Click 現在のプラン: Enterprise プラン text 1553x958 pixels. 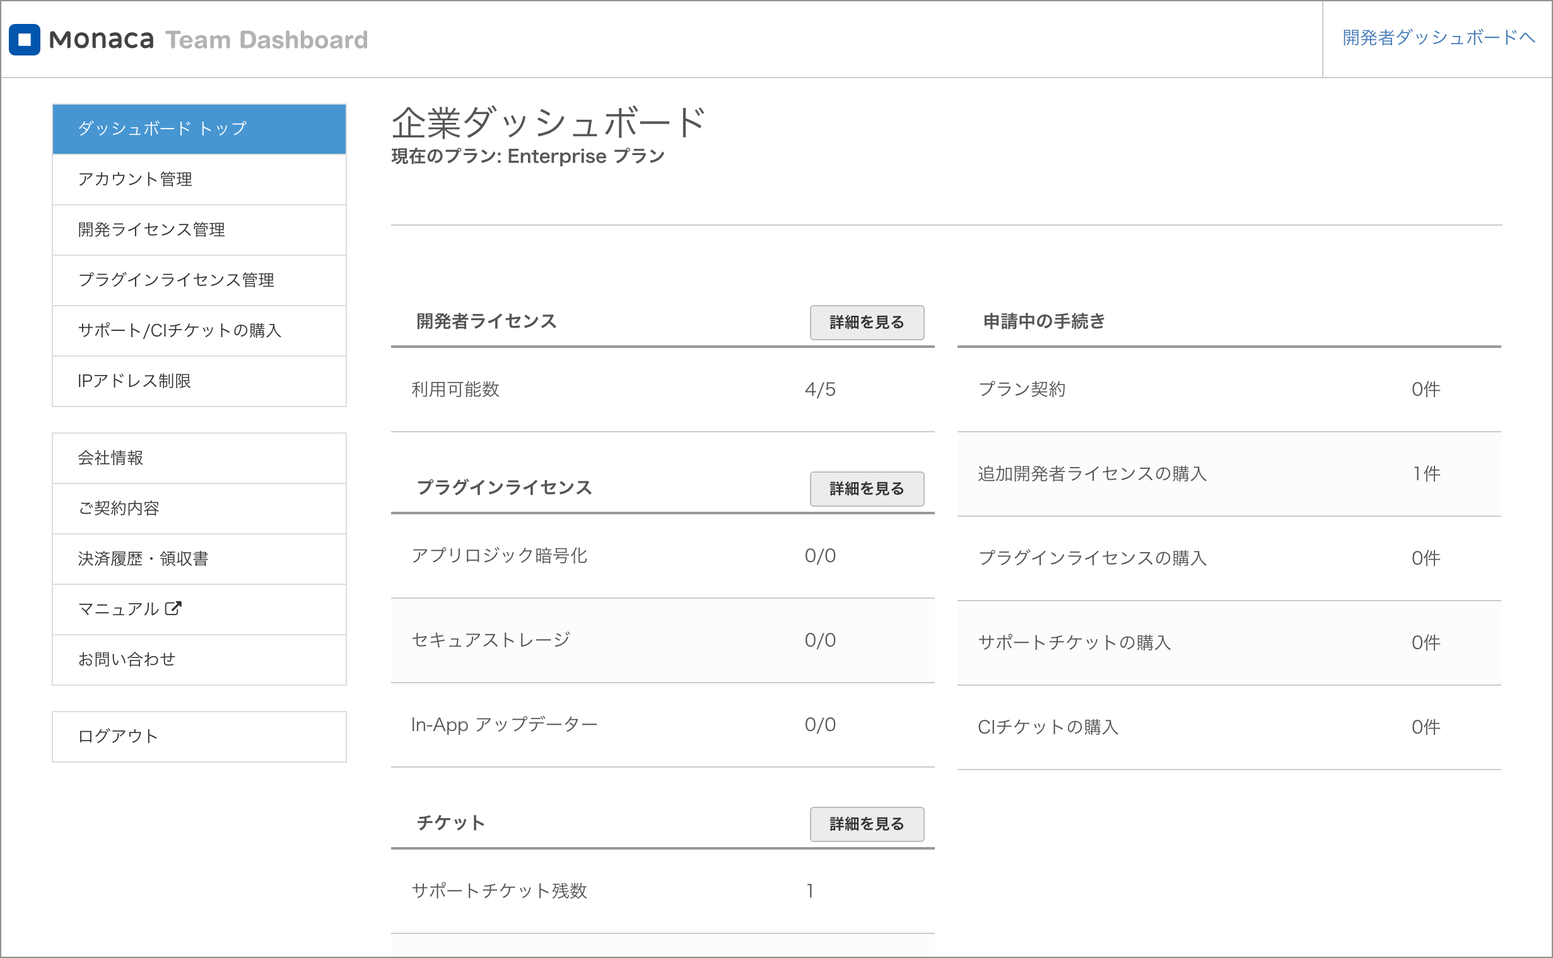coord(527,156)
